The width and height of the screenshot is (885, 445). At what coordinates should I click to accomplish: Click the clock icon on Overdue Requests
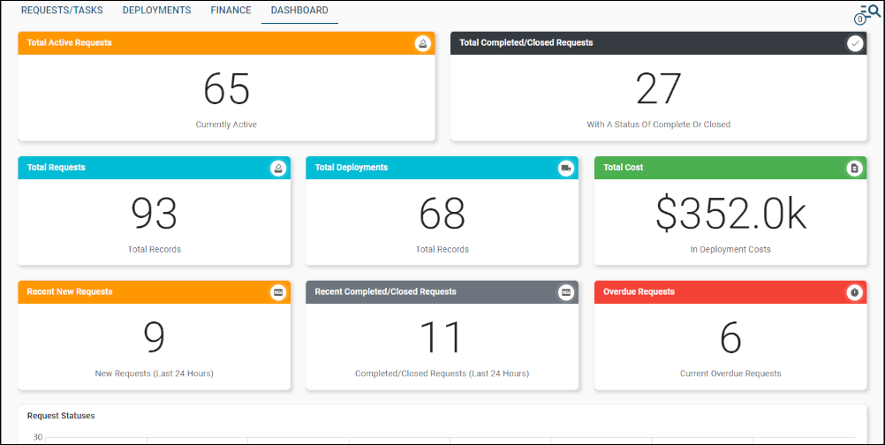[x=854, y=292]
